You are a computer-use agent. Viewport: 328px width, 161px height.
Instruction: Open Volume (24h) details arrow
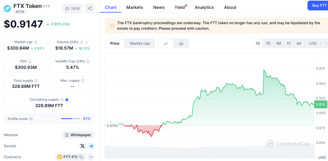point(87,42)
